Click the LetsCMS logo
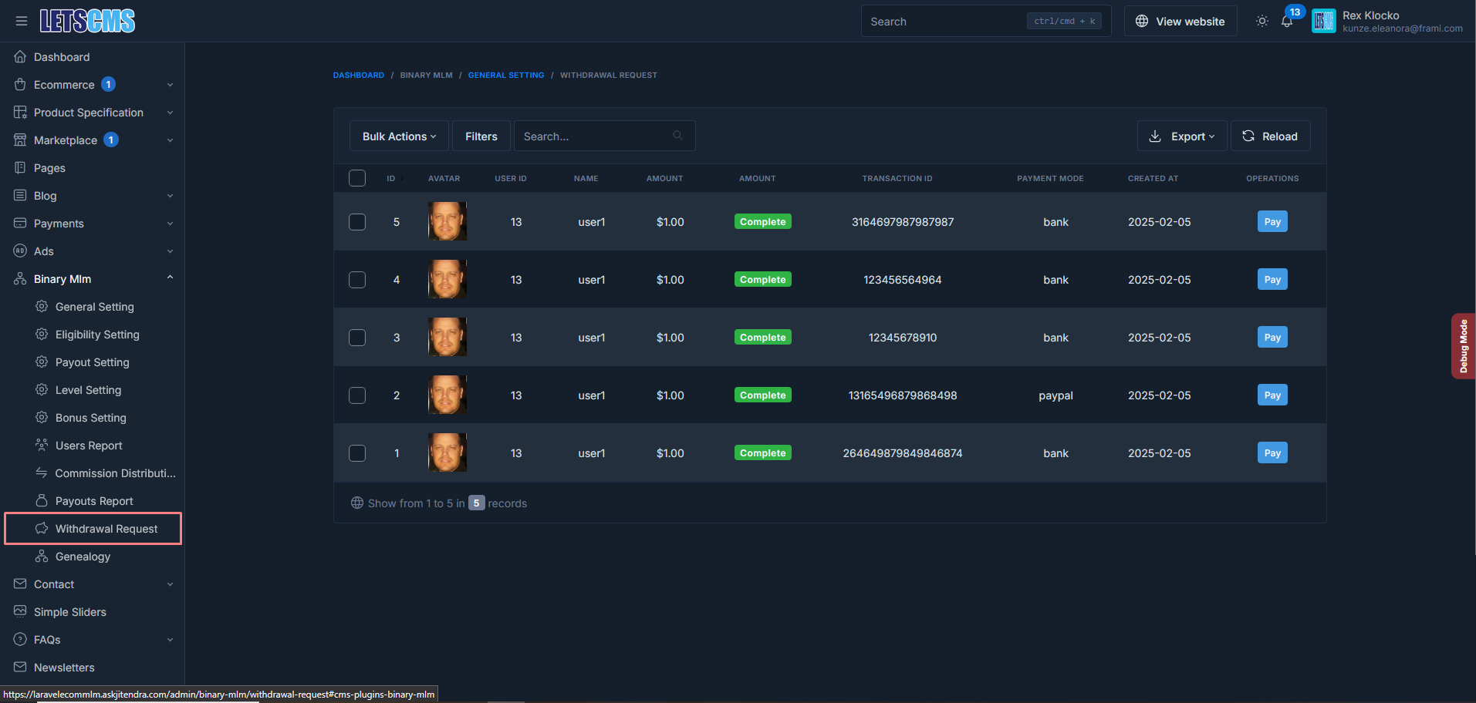The image size is (1476, 703). coord(87,21)
